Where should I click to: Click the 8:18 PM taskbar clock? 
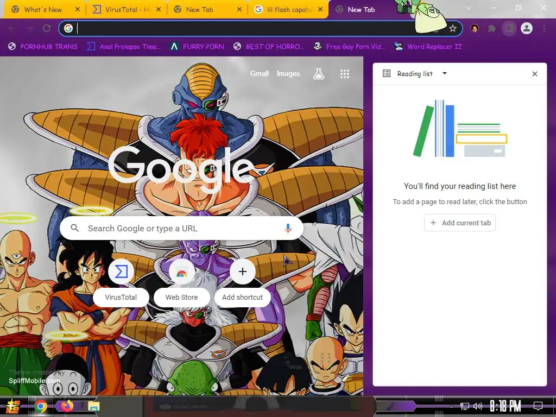(505, 406)
